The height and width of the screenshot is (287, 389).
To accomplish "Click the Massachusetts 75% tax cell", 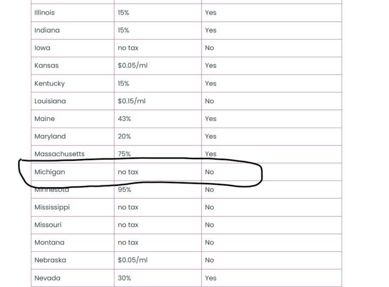I will pos(124,154).
